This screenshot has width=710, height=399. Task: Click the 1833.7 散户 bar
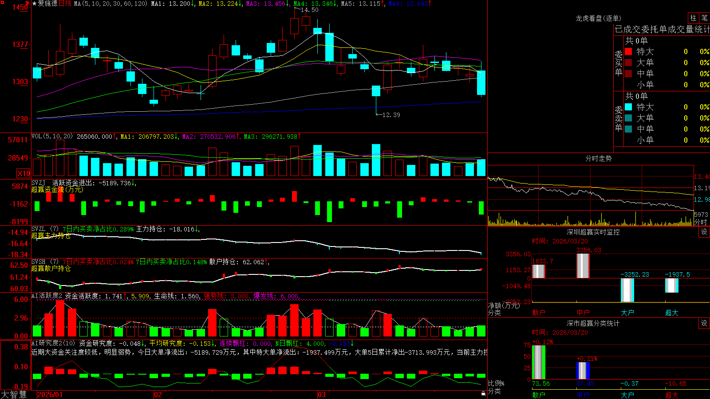click(x=539, y=271)
